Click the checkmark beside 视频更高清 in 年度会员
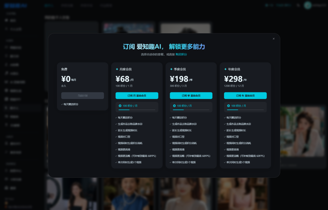 [225, 150]
